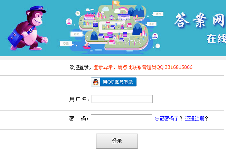Screen dimensions: 226x157
Task: Click the green chat bubble icon
Action: (x=78, y=13)
